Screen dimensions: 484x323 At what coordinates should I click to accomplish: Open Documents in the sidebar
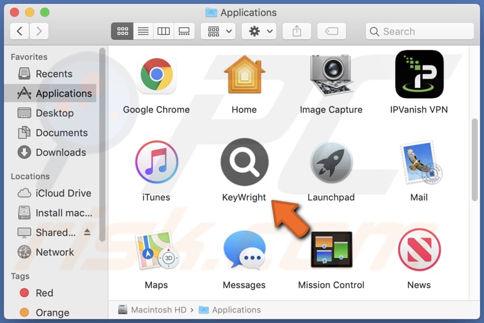(x=51, y=133)
